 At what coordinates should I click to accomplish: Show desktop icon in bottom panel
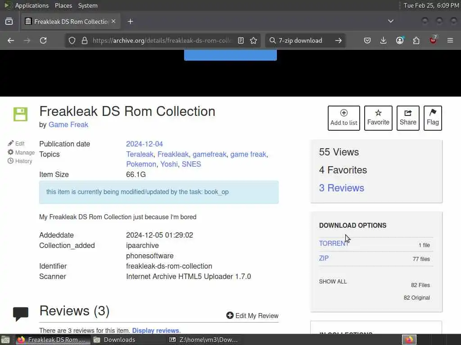point(5,340)
